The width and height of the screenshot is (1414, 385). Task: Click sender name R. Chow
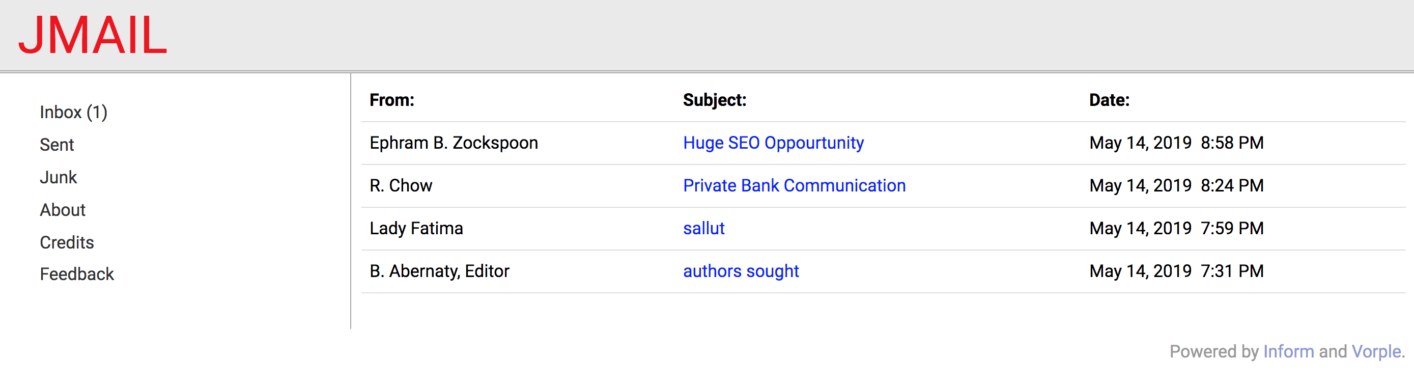click(401, 186)
